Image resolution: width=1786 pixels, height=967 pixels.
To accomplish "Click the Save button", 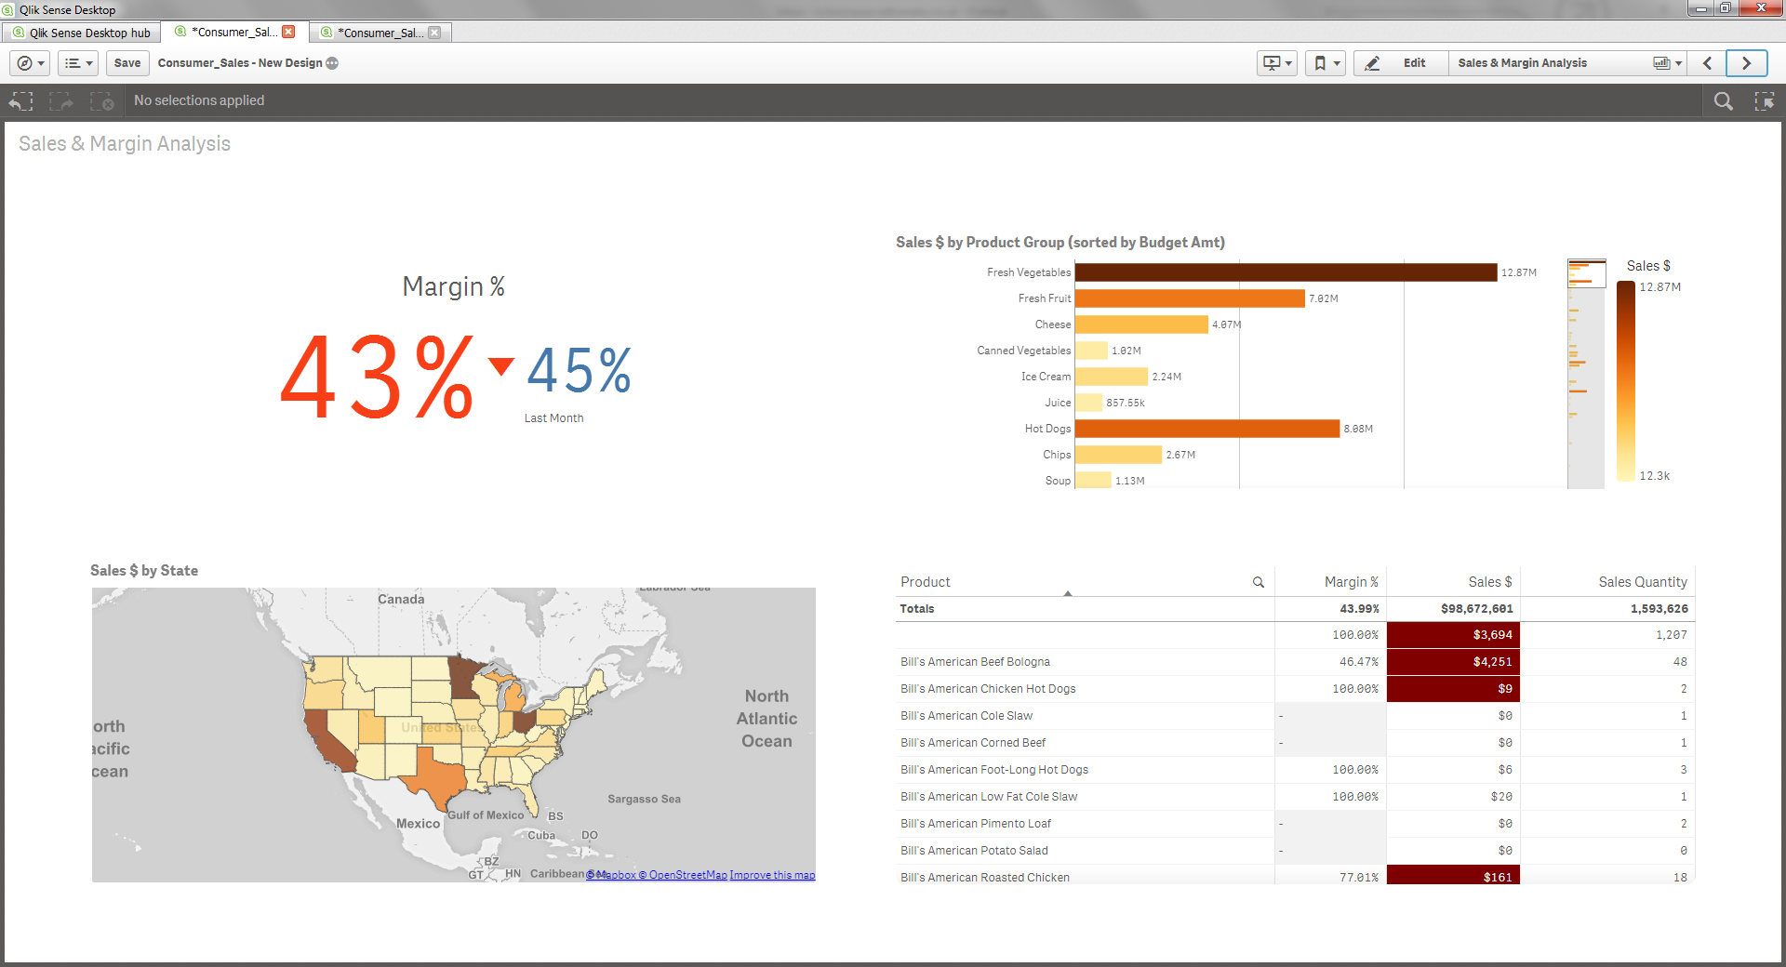I will [127, 63].
